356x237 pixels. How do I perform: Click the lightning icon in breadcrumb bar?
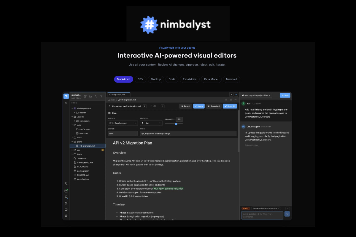click(x=226, y=100)
